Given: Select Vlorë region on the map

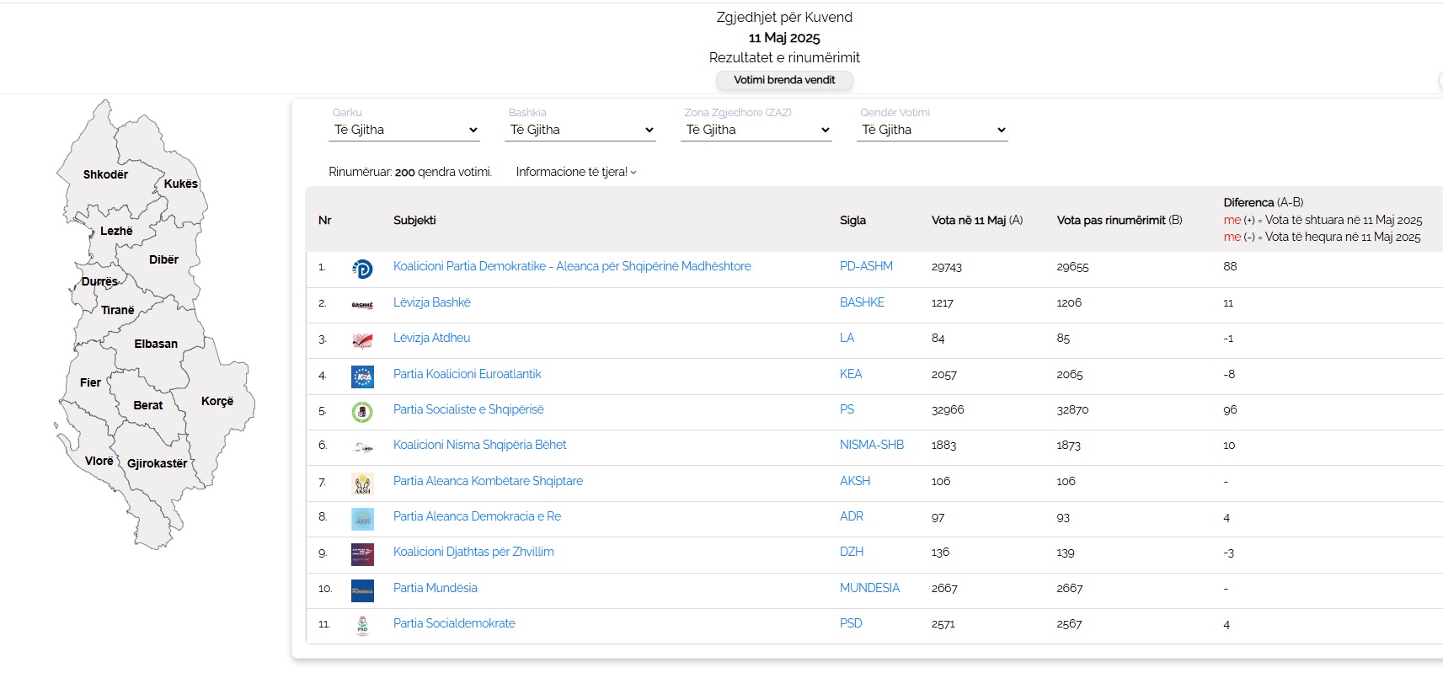Looking at the screenshot, I should [99, 461].
